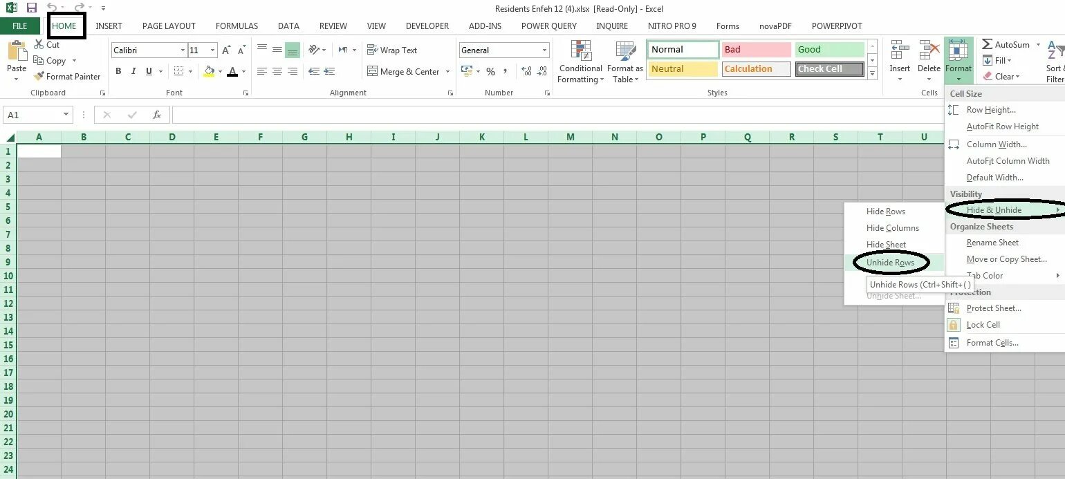Expand the cell Styles gallery More arrow

[x=872, y=75]
